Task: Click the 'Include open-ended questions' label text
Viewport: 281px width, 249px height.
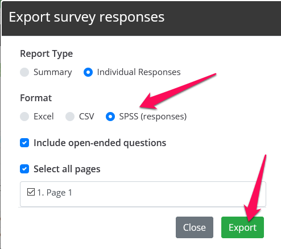Action: [100, 143]
